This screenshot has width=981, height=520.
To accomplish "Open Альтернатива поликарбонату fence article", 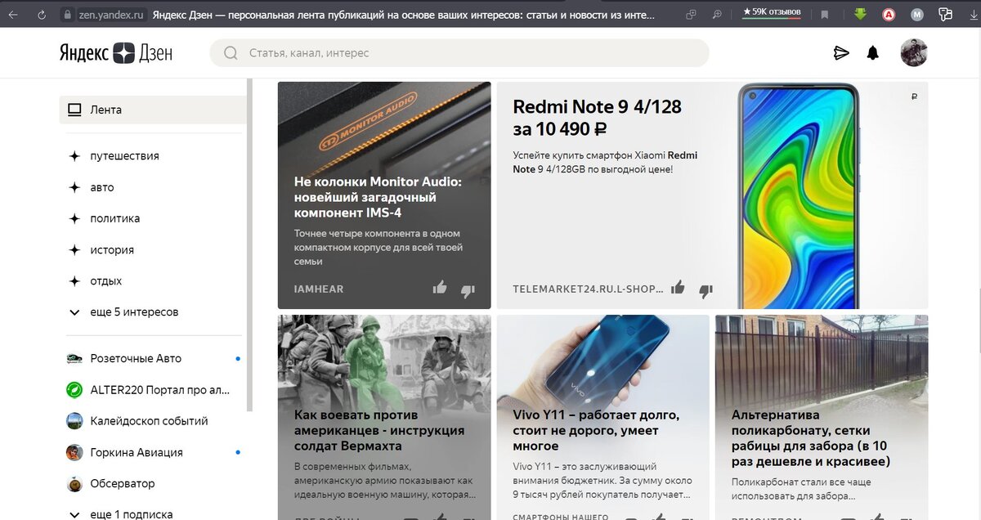I will pyautogui.click(x=811, y=438).
